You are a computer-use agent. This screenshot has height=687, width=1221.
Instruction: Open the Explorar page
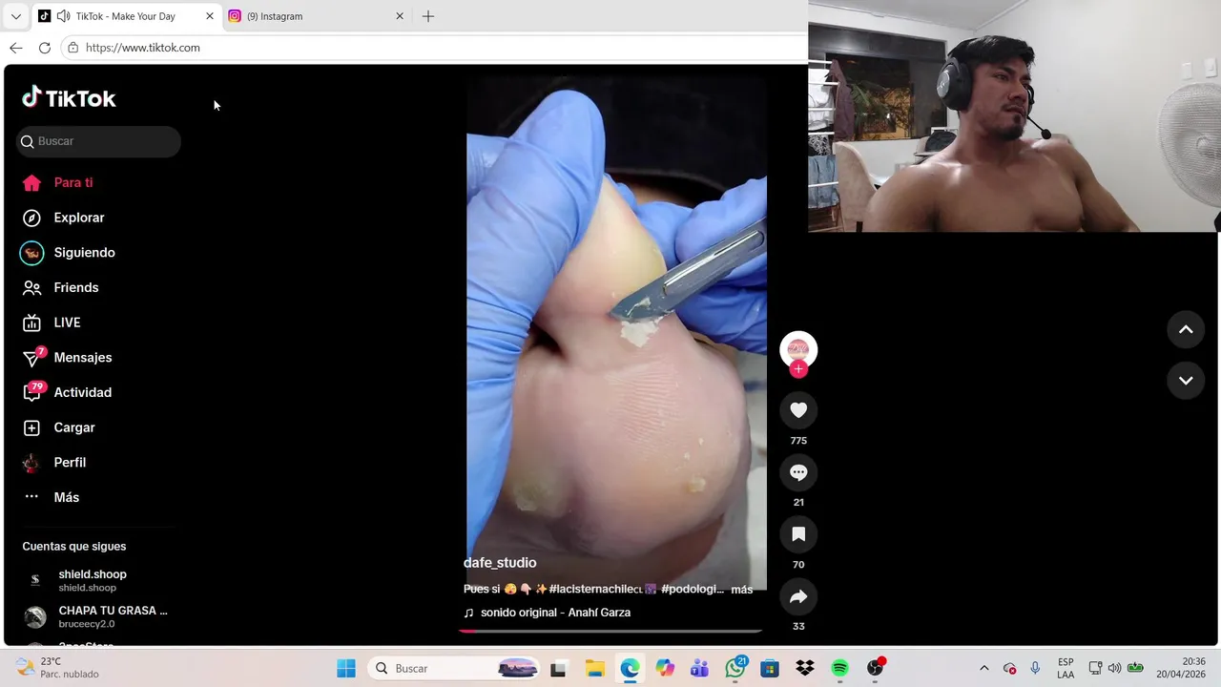(63, 218)
